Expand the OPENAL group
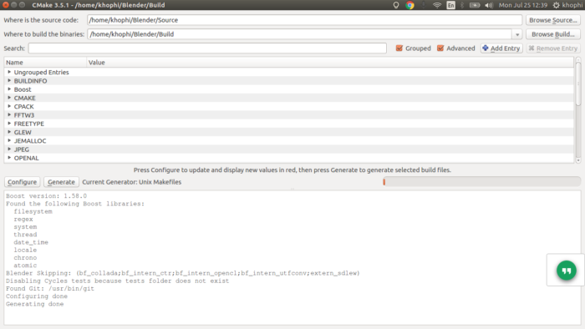 point(9,158)
